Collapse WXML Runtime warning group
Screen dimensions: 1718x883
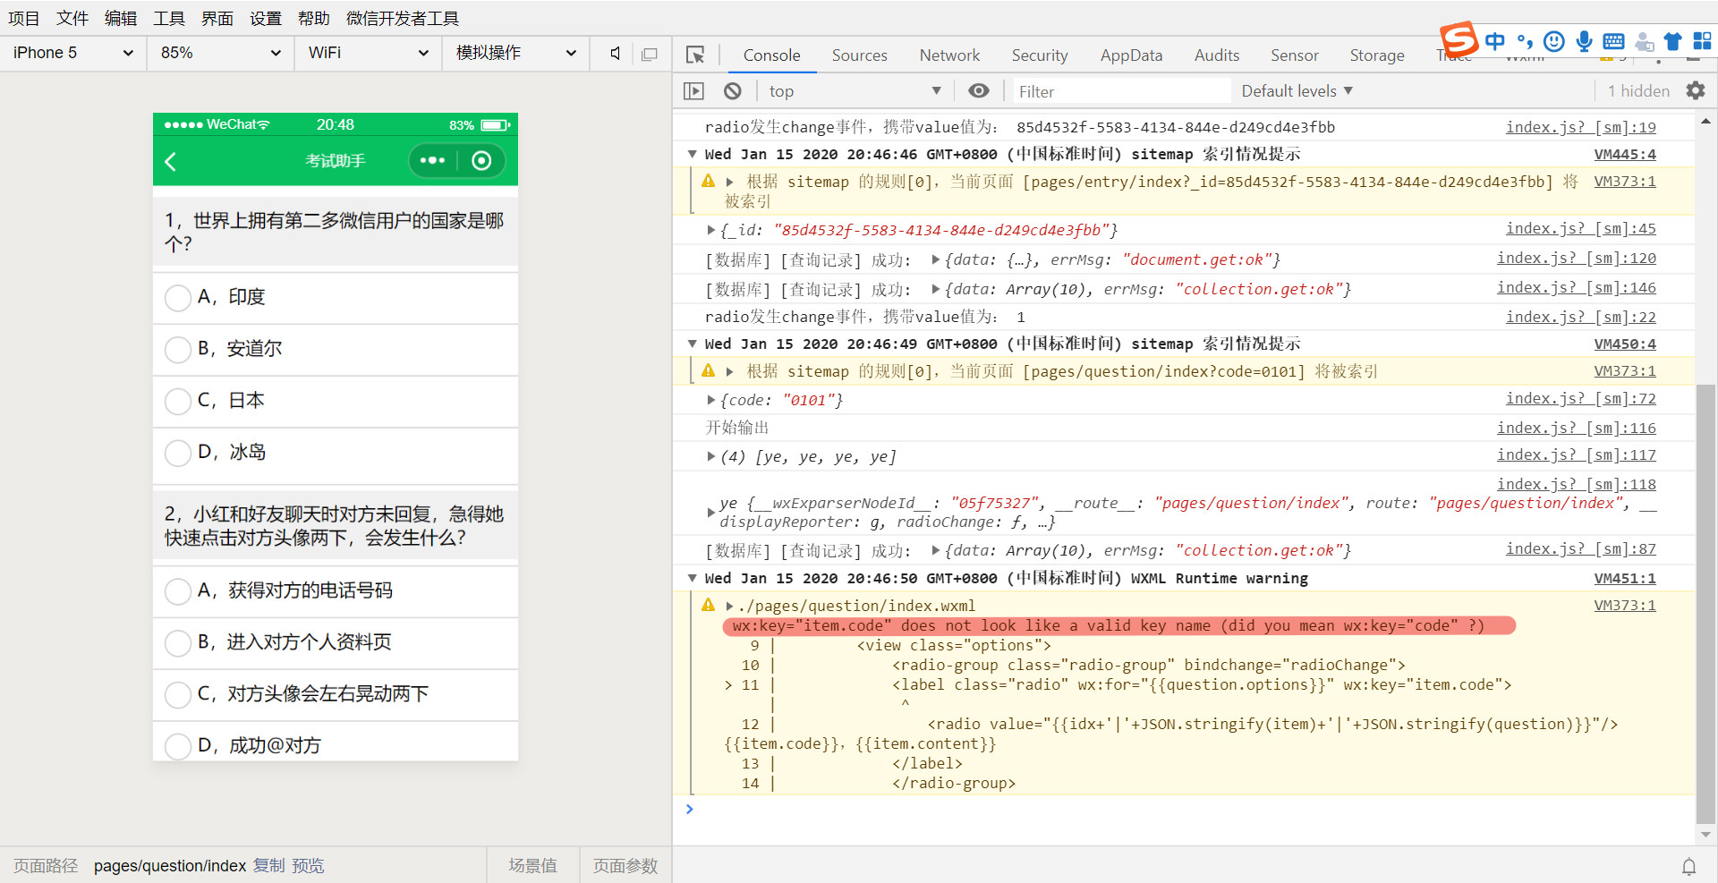[x=692, y=578]
